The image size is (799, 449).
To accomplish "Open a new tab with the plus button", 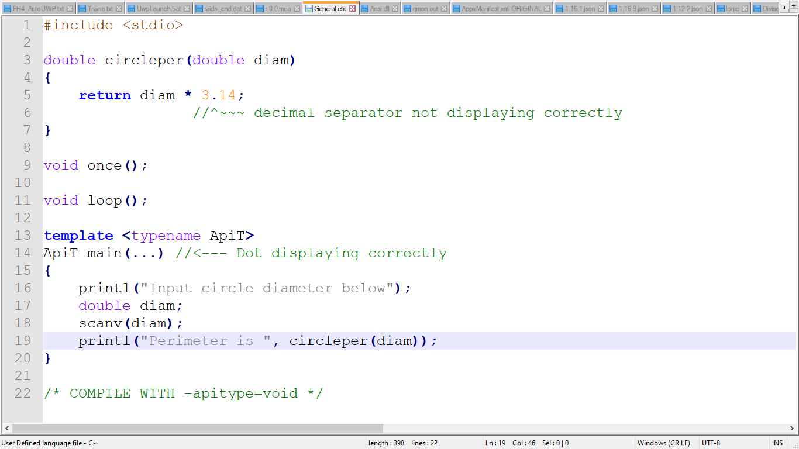I will pos(793,5).
